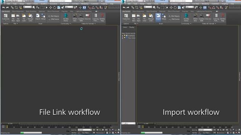Screen dimensions: 241x135
Task: Click Key Filters button in left window
Action: tap(86, 133)
